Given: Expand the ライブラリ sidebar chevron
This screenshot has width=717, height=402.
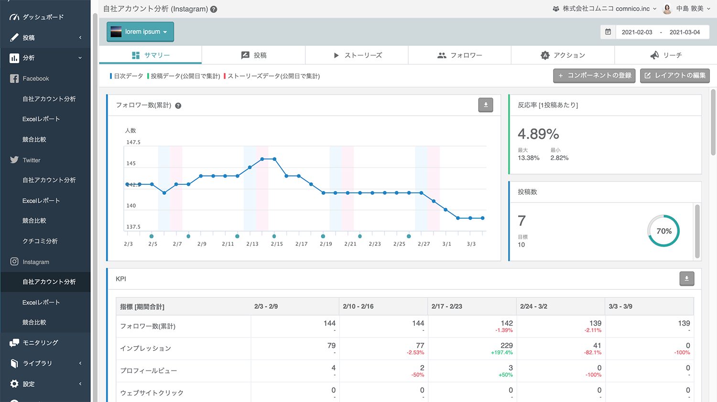Looking at the screenshot, I should pyautogui.click(x=80, y=363).
